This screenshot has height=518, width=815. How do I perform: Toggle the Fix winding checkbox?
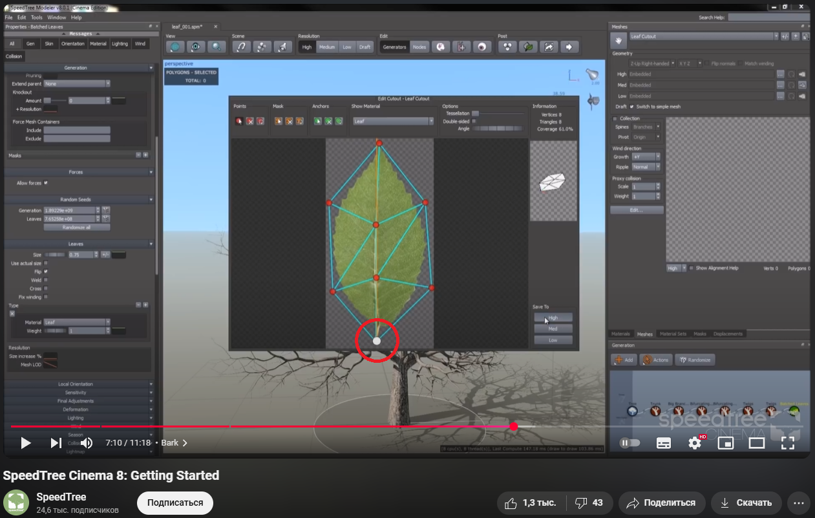[x=46, y=297]
